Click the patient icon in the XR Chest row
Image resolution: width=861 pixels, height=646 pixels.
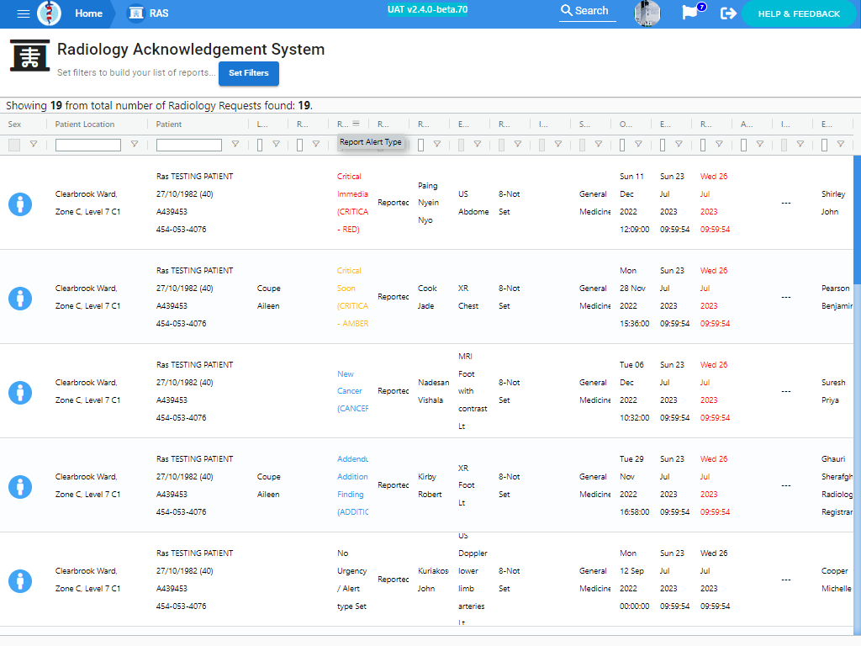pos(20,299)
